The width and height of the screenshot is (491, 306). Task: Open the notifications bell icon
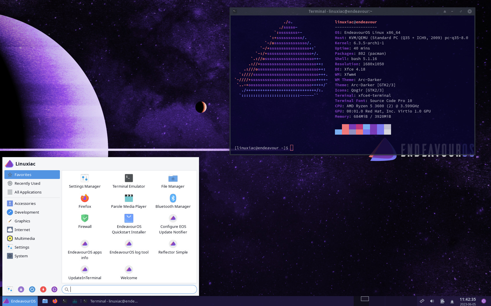coord(452,301)
